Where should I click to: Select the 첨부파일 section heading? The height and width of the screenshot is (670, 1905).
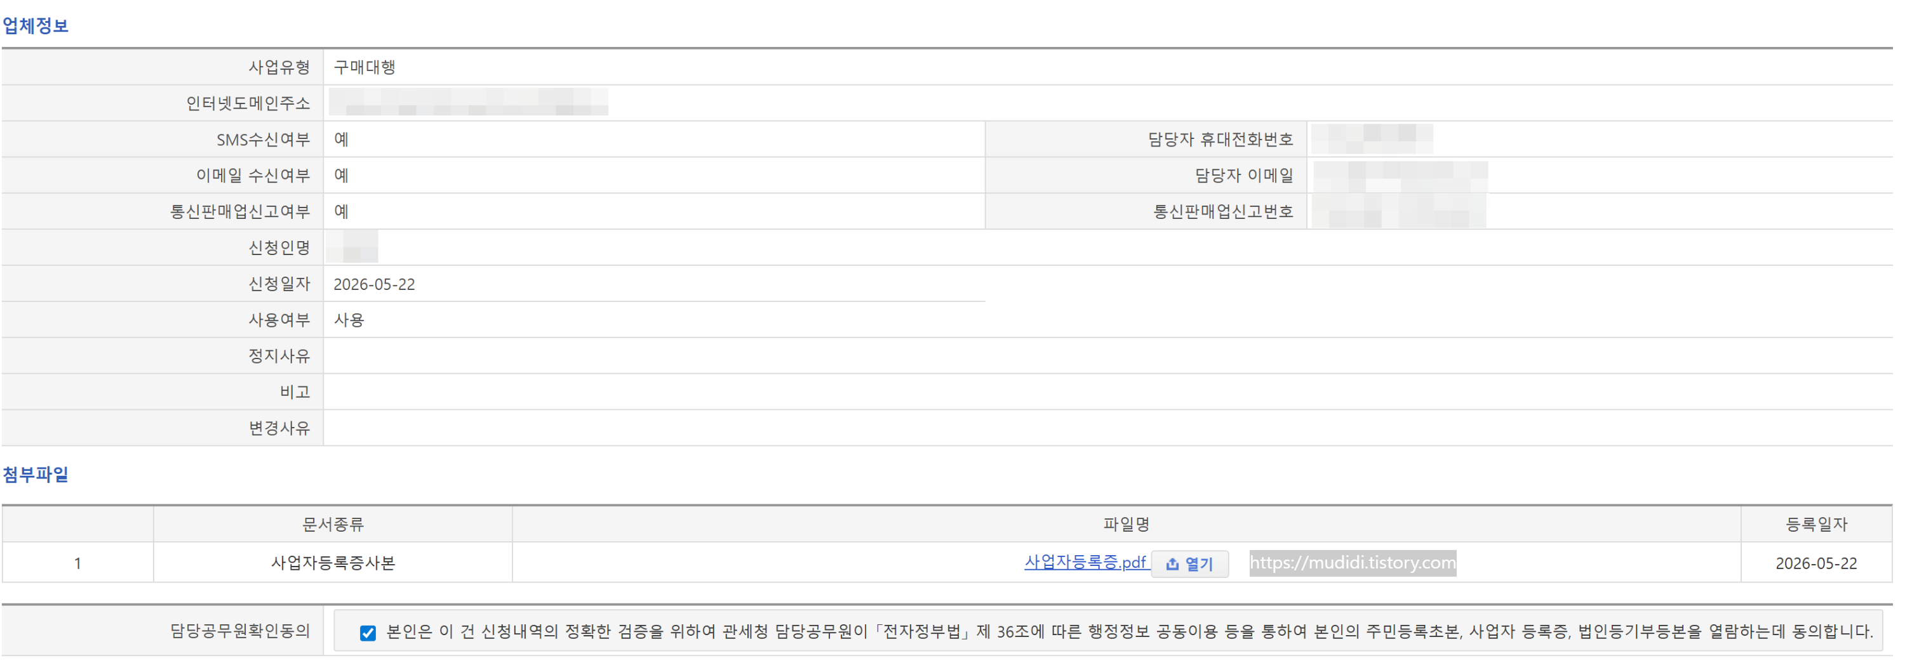36,474
